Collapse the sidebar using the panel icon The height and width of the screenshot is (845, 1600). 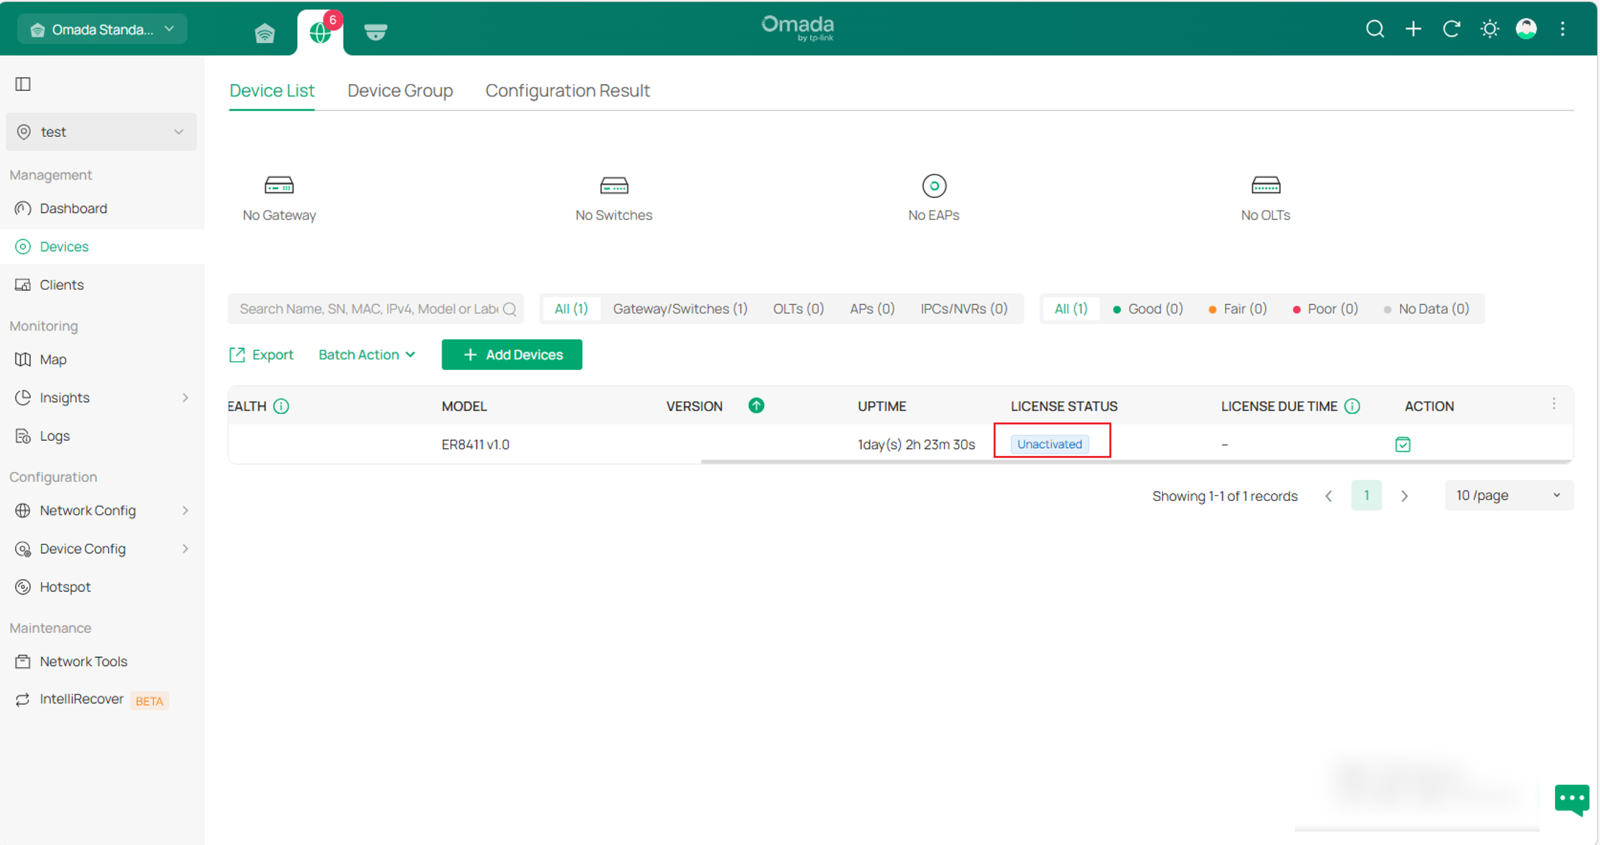coord(23,84)
